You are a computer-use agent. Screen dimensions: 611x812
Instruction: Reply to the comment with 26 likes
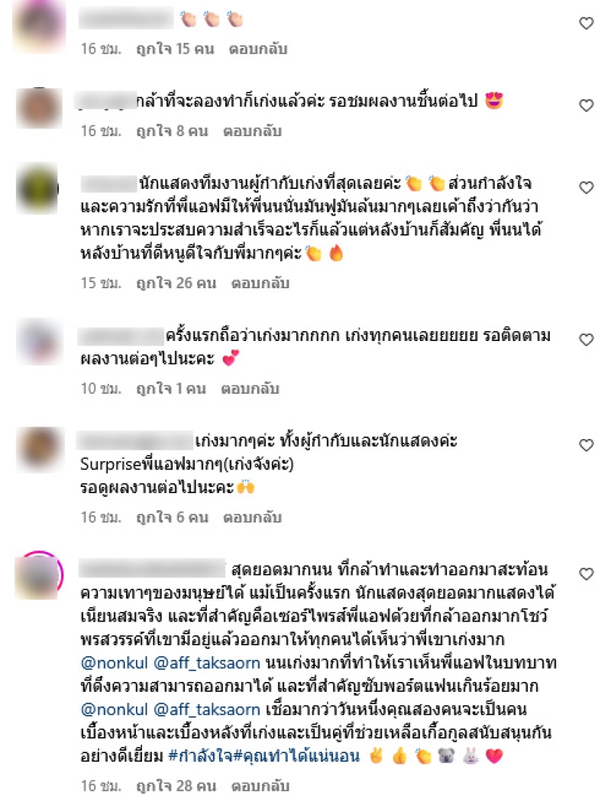[x=260, y=283]
